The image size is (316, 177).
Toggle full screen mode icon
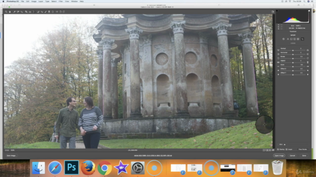pyautogui.click(x=273, y=12)
